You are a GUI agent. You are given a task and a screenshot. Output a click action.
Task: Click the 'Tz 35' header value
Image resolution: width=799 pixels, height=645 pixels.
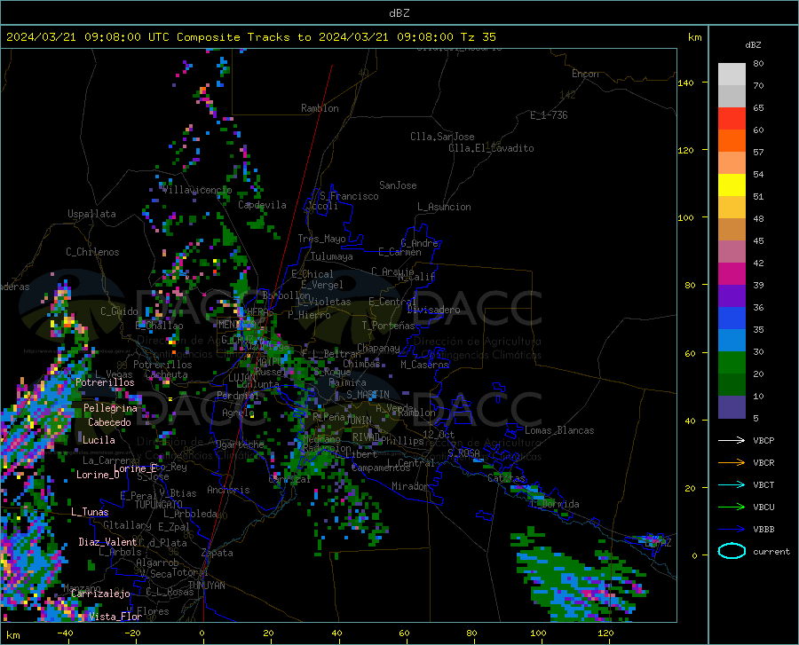coord(478,37)
